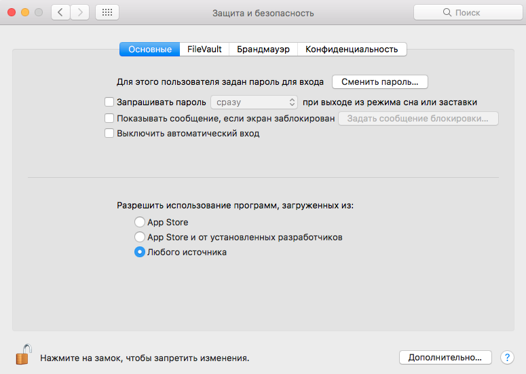
Task: Click 'Нажмите на замок, чтобы запретить изменения' text
Action: click(x=145, y=358)
